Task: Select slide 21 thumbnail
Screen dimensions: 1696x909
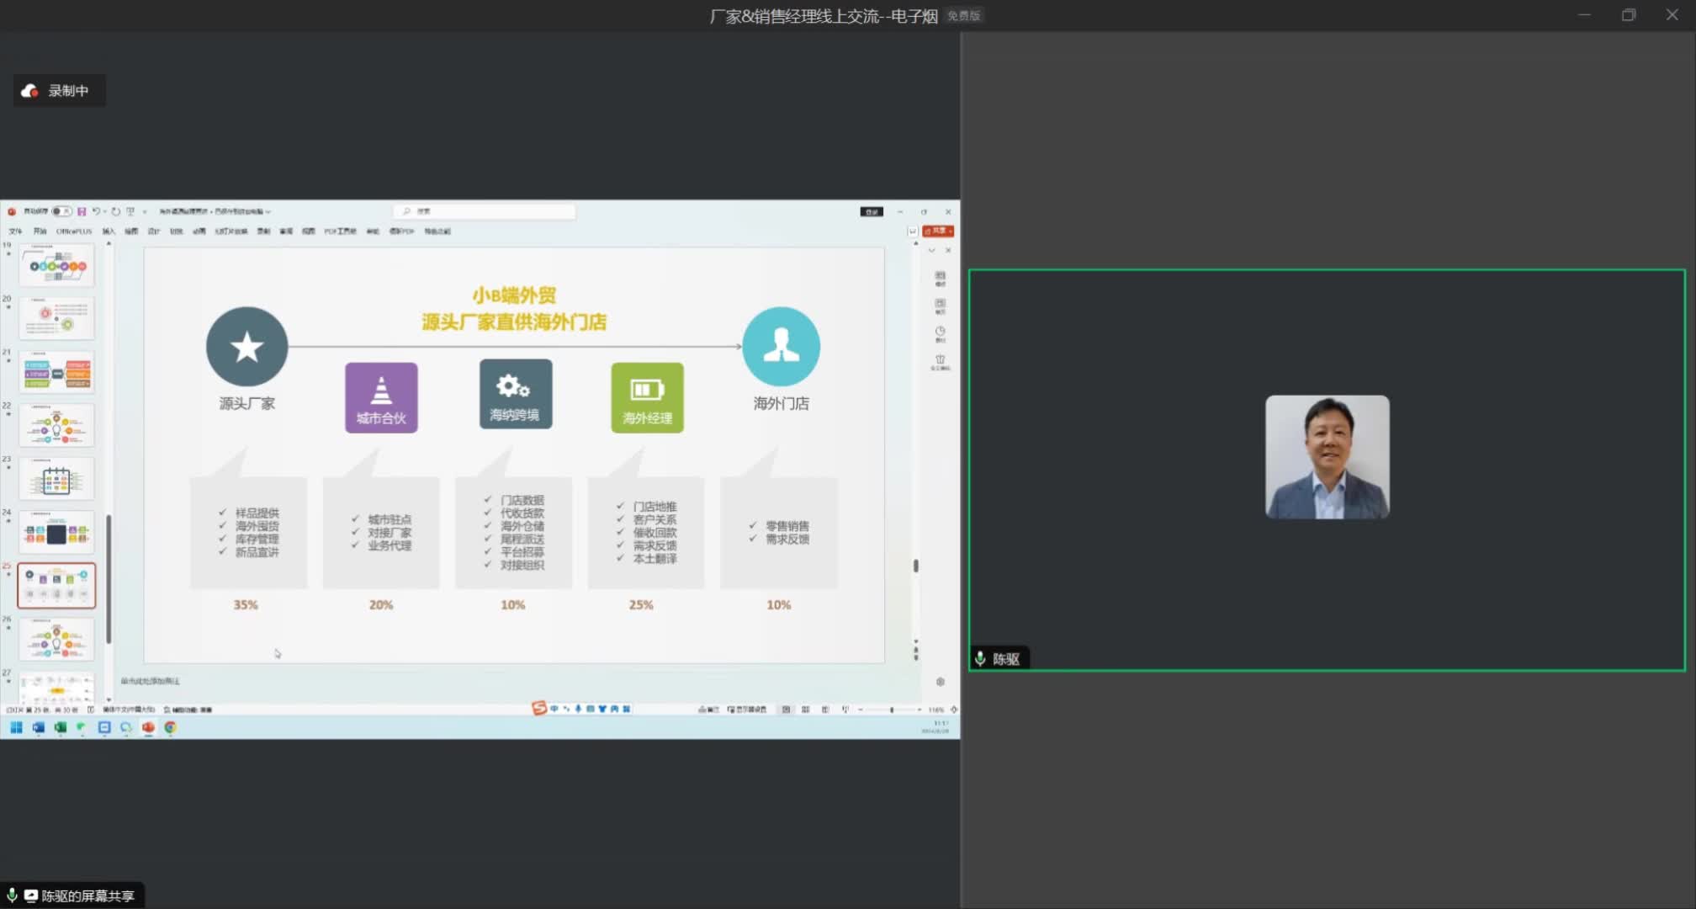Action: 56,373
